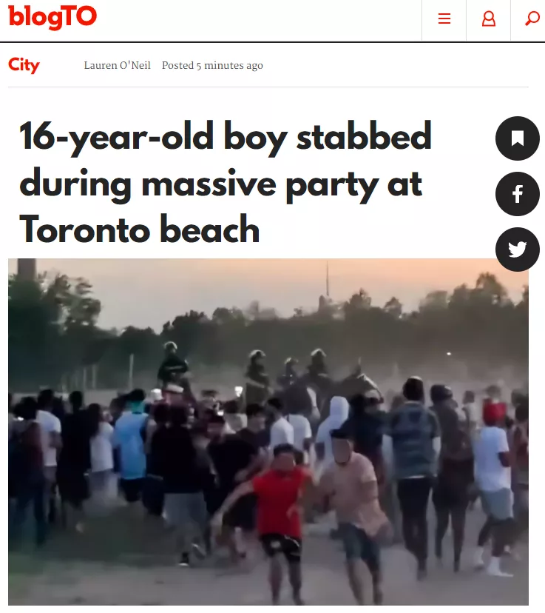Click the 'Toronto beach' headline text

point(139,230)
